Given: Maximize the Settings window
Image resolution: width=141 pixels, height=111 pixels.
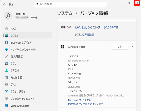Looking at the screenshot, I should [129, 3].
